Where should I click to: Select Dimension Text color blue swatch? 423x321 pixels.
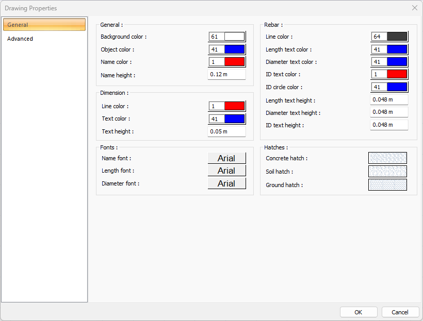234,119
